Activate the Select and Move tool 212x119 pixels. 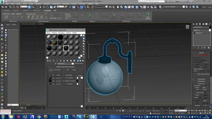click(x=44, y=7)
